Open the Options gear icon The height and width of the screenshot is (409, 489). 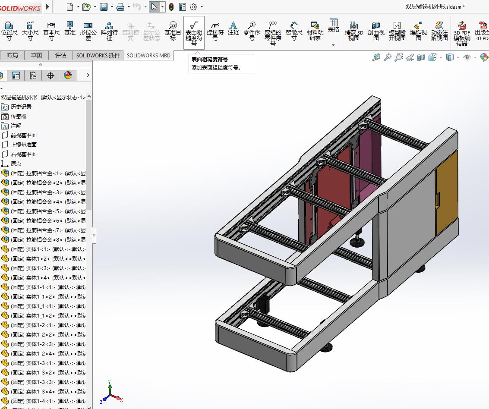[x=193, y=6]
